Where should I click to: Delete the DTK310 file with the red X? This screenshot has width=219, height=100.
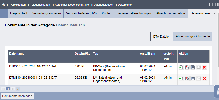click(204, 67)
